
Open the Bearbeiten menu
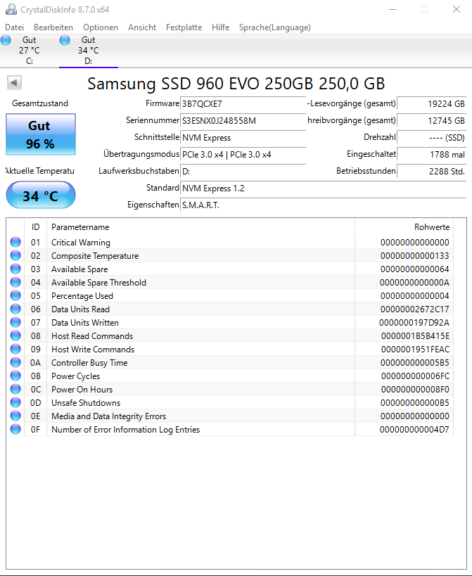click(53, 27)
